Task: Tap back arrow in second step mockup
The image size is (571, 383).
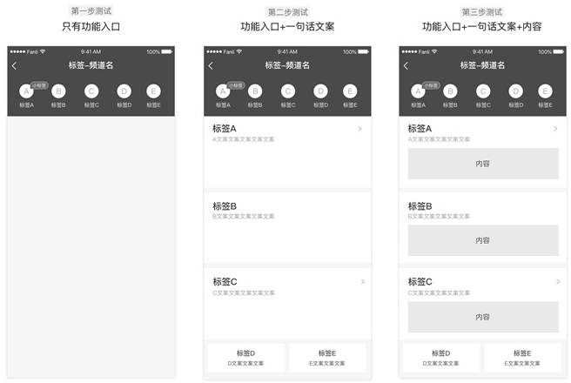Action: (x=211, y=66)
